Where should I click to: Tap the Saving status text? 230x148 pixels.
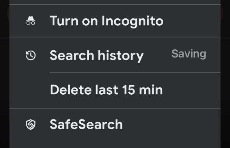[189, 54]
